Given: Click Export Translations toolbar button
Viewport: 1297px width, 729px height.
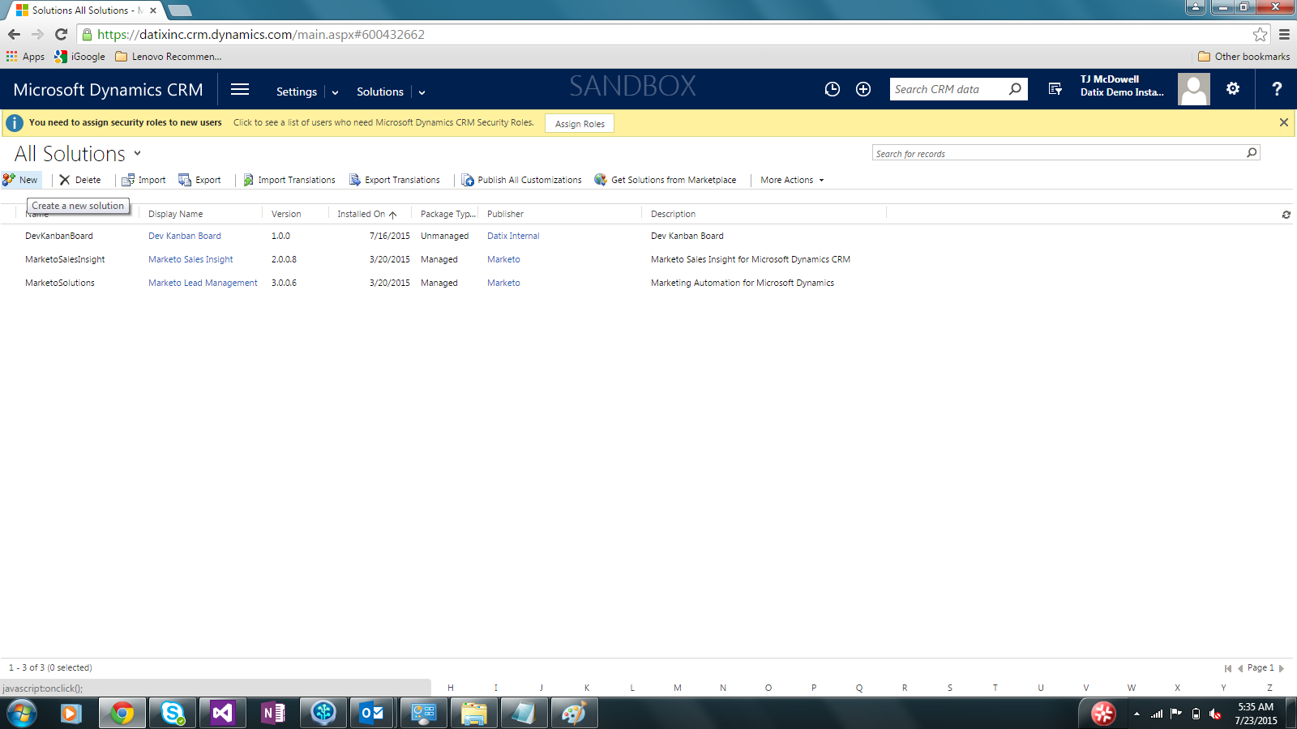Looking at the screenshot, I should [x=395, y=180].
